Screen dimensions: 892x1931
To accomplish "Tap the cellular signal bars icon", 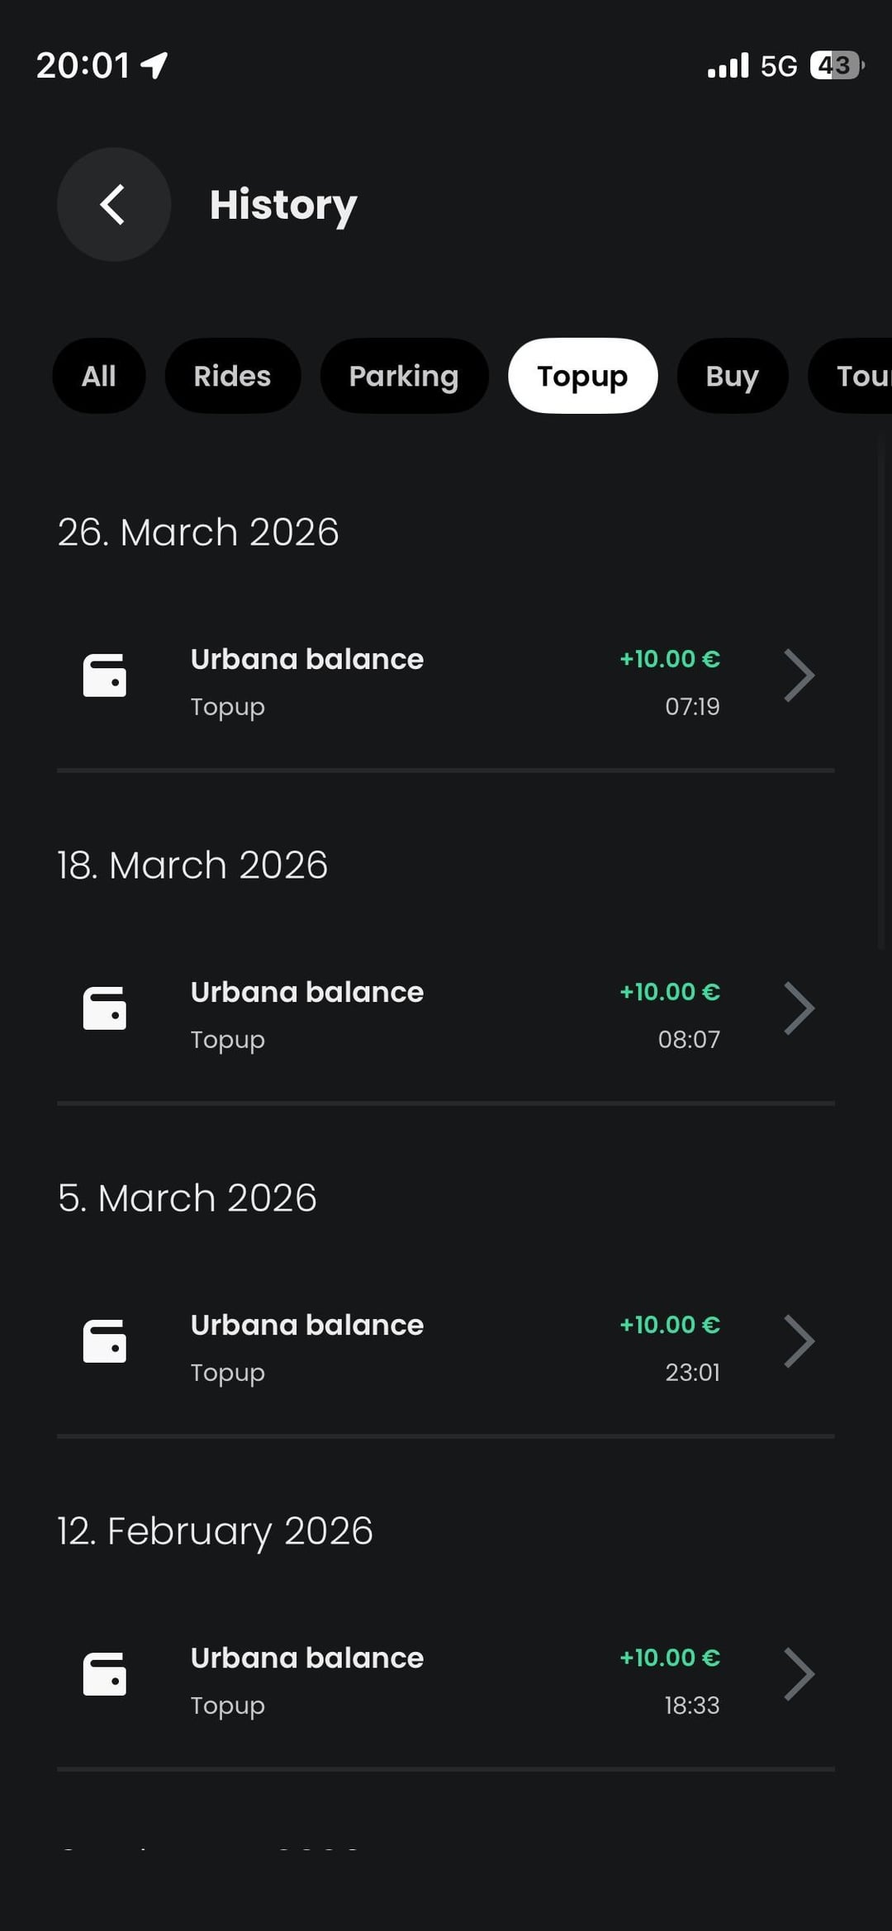I will click(x=728, y=65).
